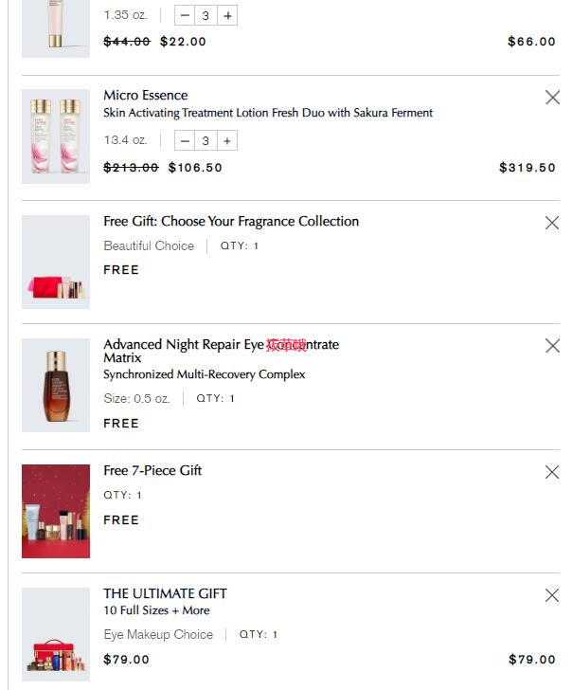
Task: Click the 1.35 oz. item quantity field
Action: pyautogui.click(x=206, y=16)
